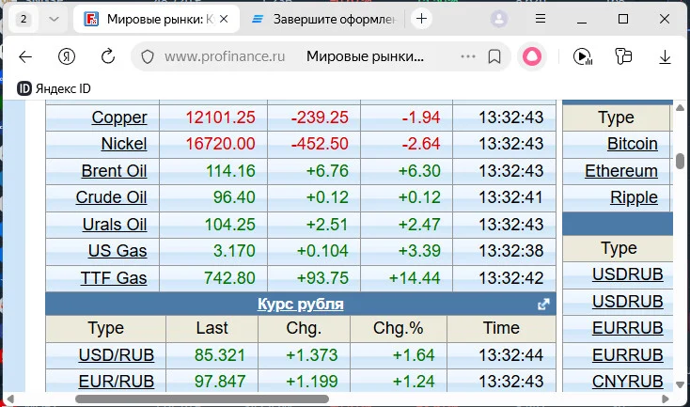This screenshot has height=407, width=690.
Task: Select the Copper price 12101.25
Action: [x=220, y=117]
